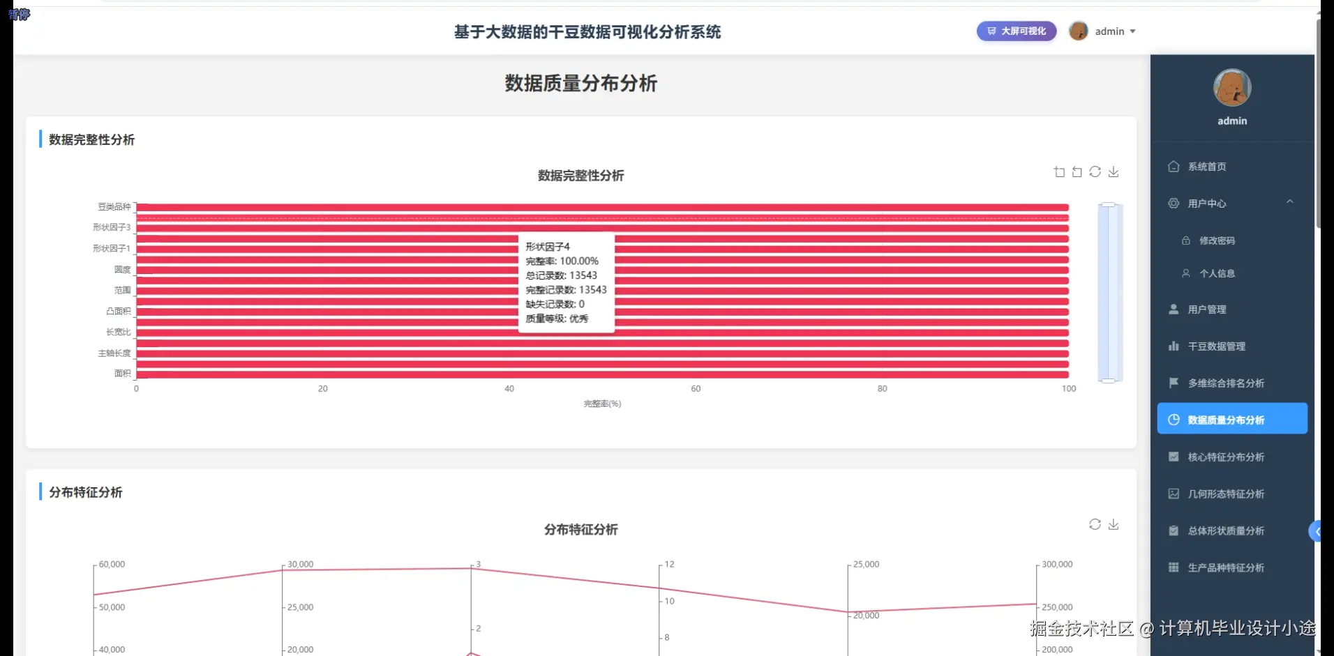Download the 分布特征分析 chart image
This screenshot has width=1334, height=656.
click(1114, 524)
